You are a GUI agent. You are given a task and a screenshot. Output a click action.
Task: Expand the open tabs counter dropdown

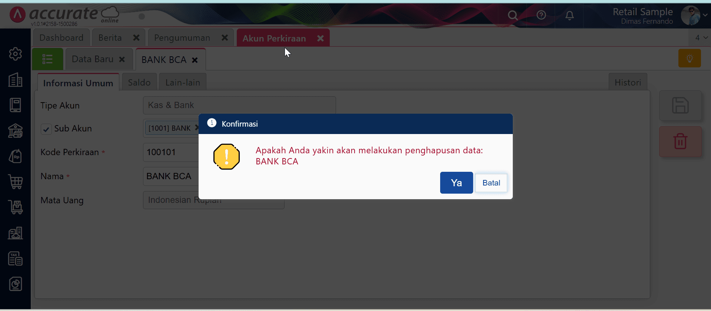(701, 38)
